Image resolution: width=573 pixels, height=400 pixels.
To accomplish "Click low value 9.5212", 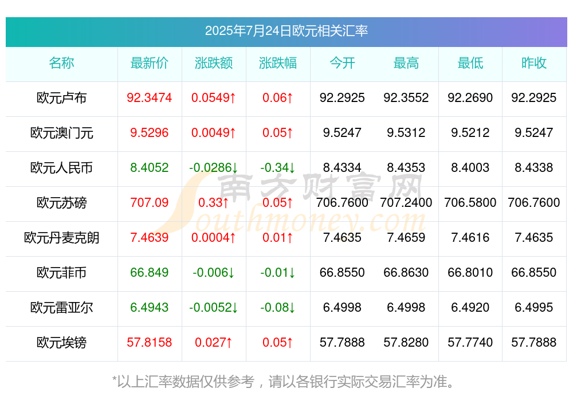I will [470, 132].
